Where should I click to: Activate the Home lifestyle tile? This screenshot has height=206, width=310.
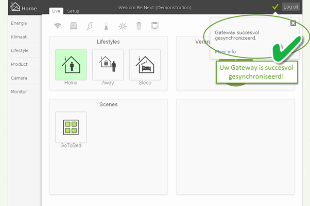click(71, 65)
